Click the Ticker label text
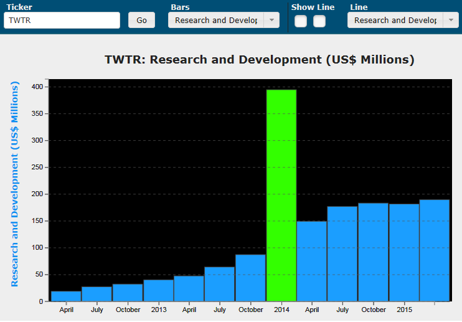This screenshot has height=322, width=462. click(19, 7)
